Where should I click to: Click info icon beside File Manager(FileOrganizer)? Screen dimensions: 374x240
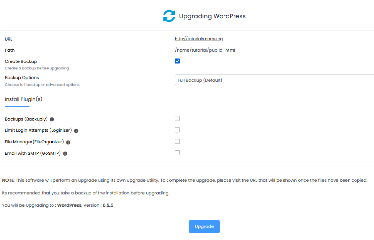coord(68,142)
